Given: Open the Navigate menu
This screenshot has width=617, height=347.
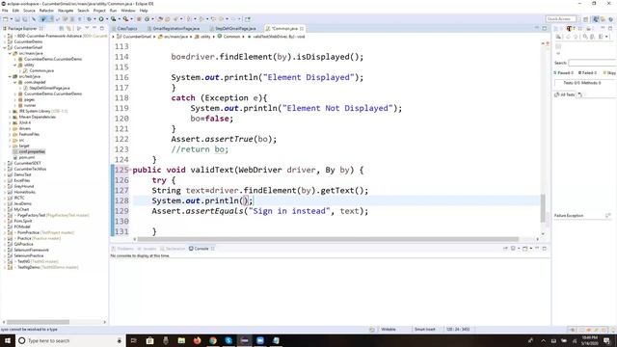Looking at the screenshot, I should coord(66,11).
